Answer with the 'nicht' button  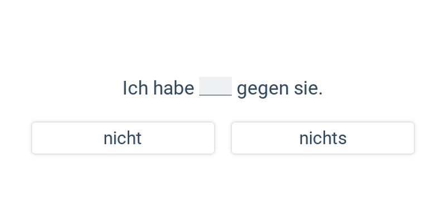[123, 138]
